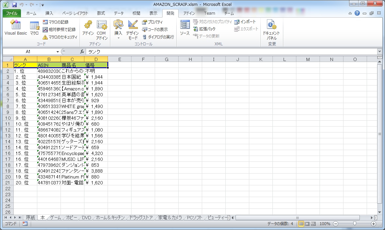Click the Save icon in quick access toolbar

point(14,5)
